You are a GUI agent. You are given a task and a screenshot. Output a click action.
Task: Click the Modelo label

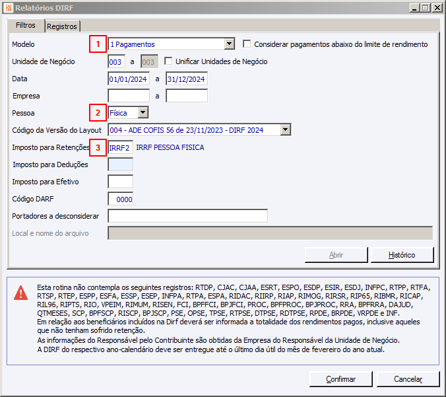pos(23,44)
